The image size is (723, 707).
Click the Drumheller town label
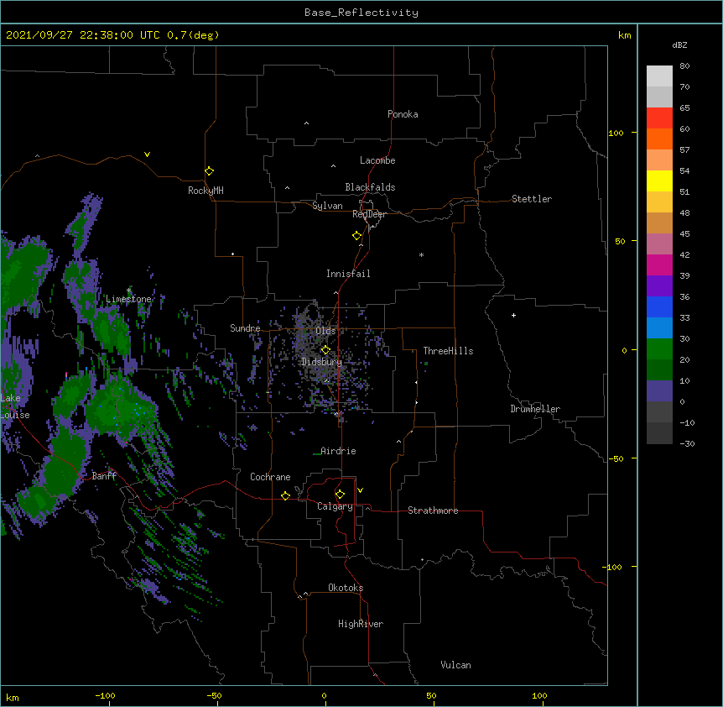[535, 409]
